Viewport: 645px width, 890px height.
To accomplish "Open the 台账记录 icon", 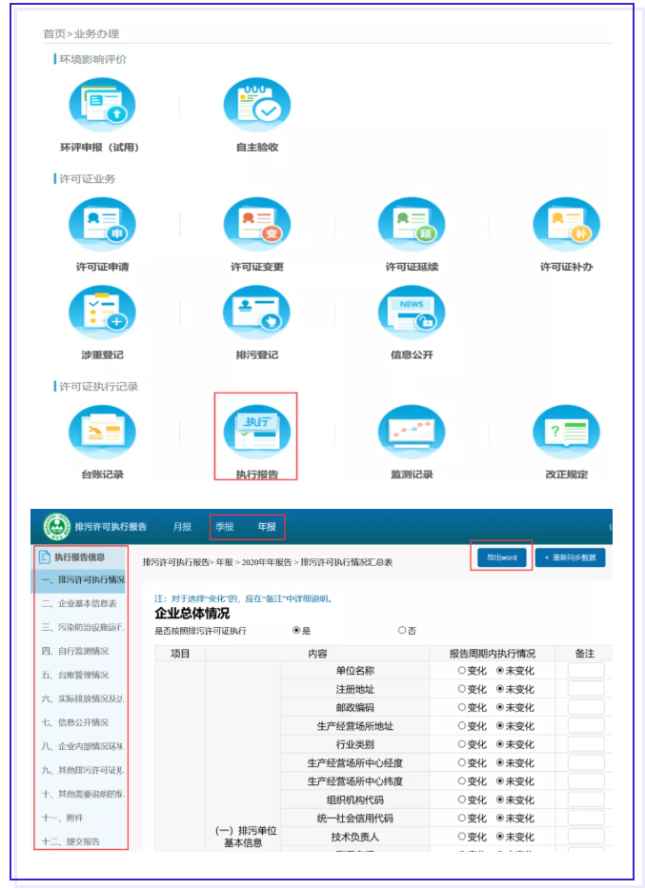I will pos(102,432).
